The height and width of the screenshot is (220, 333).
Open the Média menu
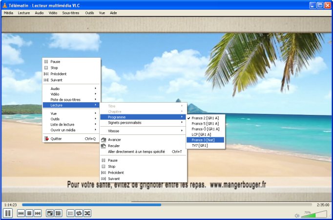8,13
